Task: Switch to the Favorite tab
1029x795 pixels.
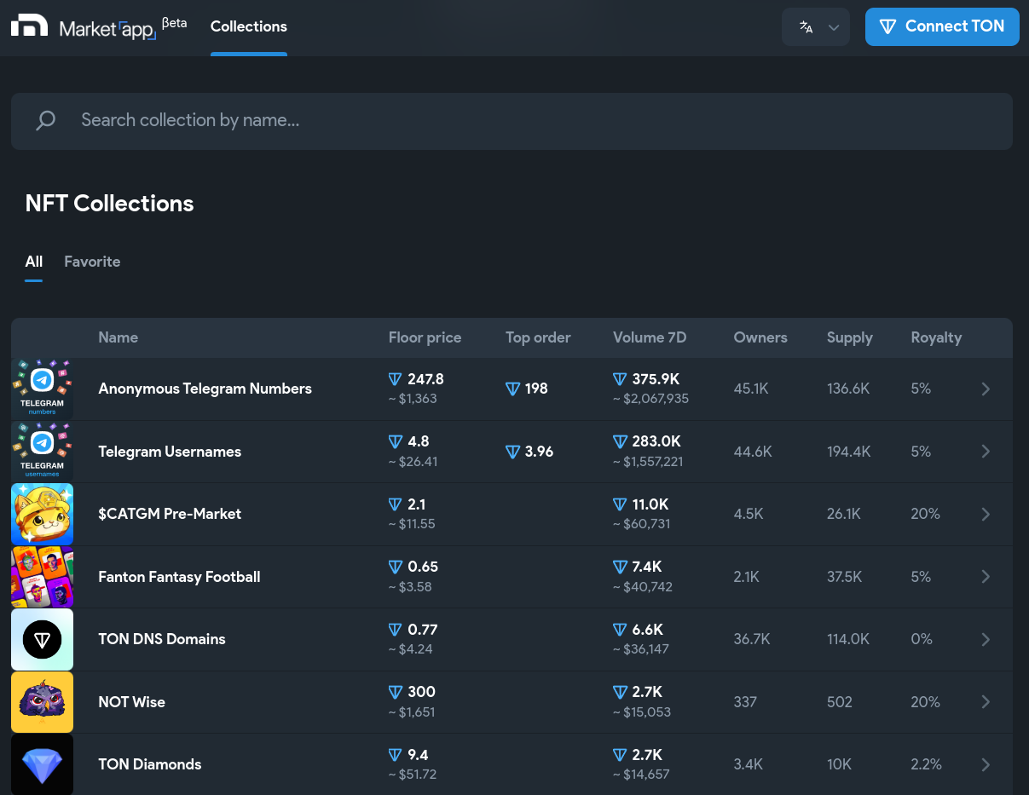Action: (x=92, y=262)
